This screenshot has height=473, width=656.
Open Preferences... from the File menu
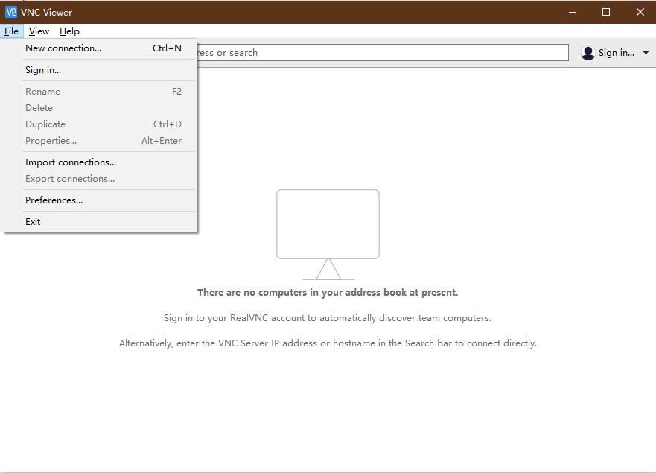[x=100, y=200]
